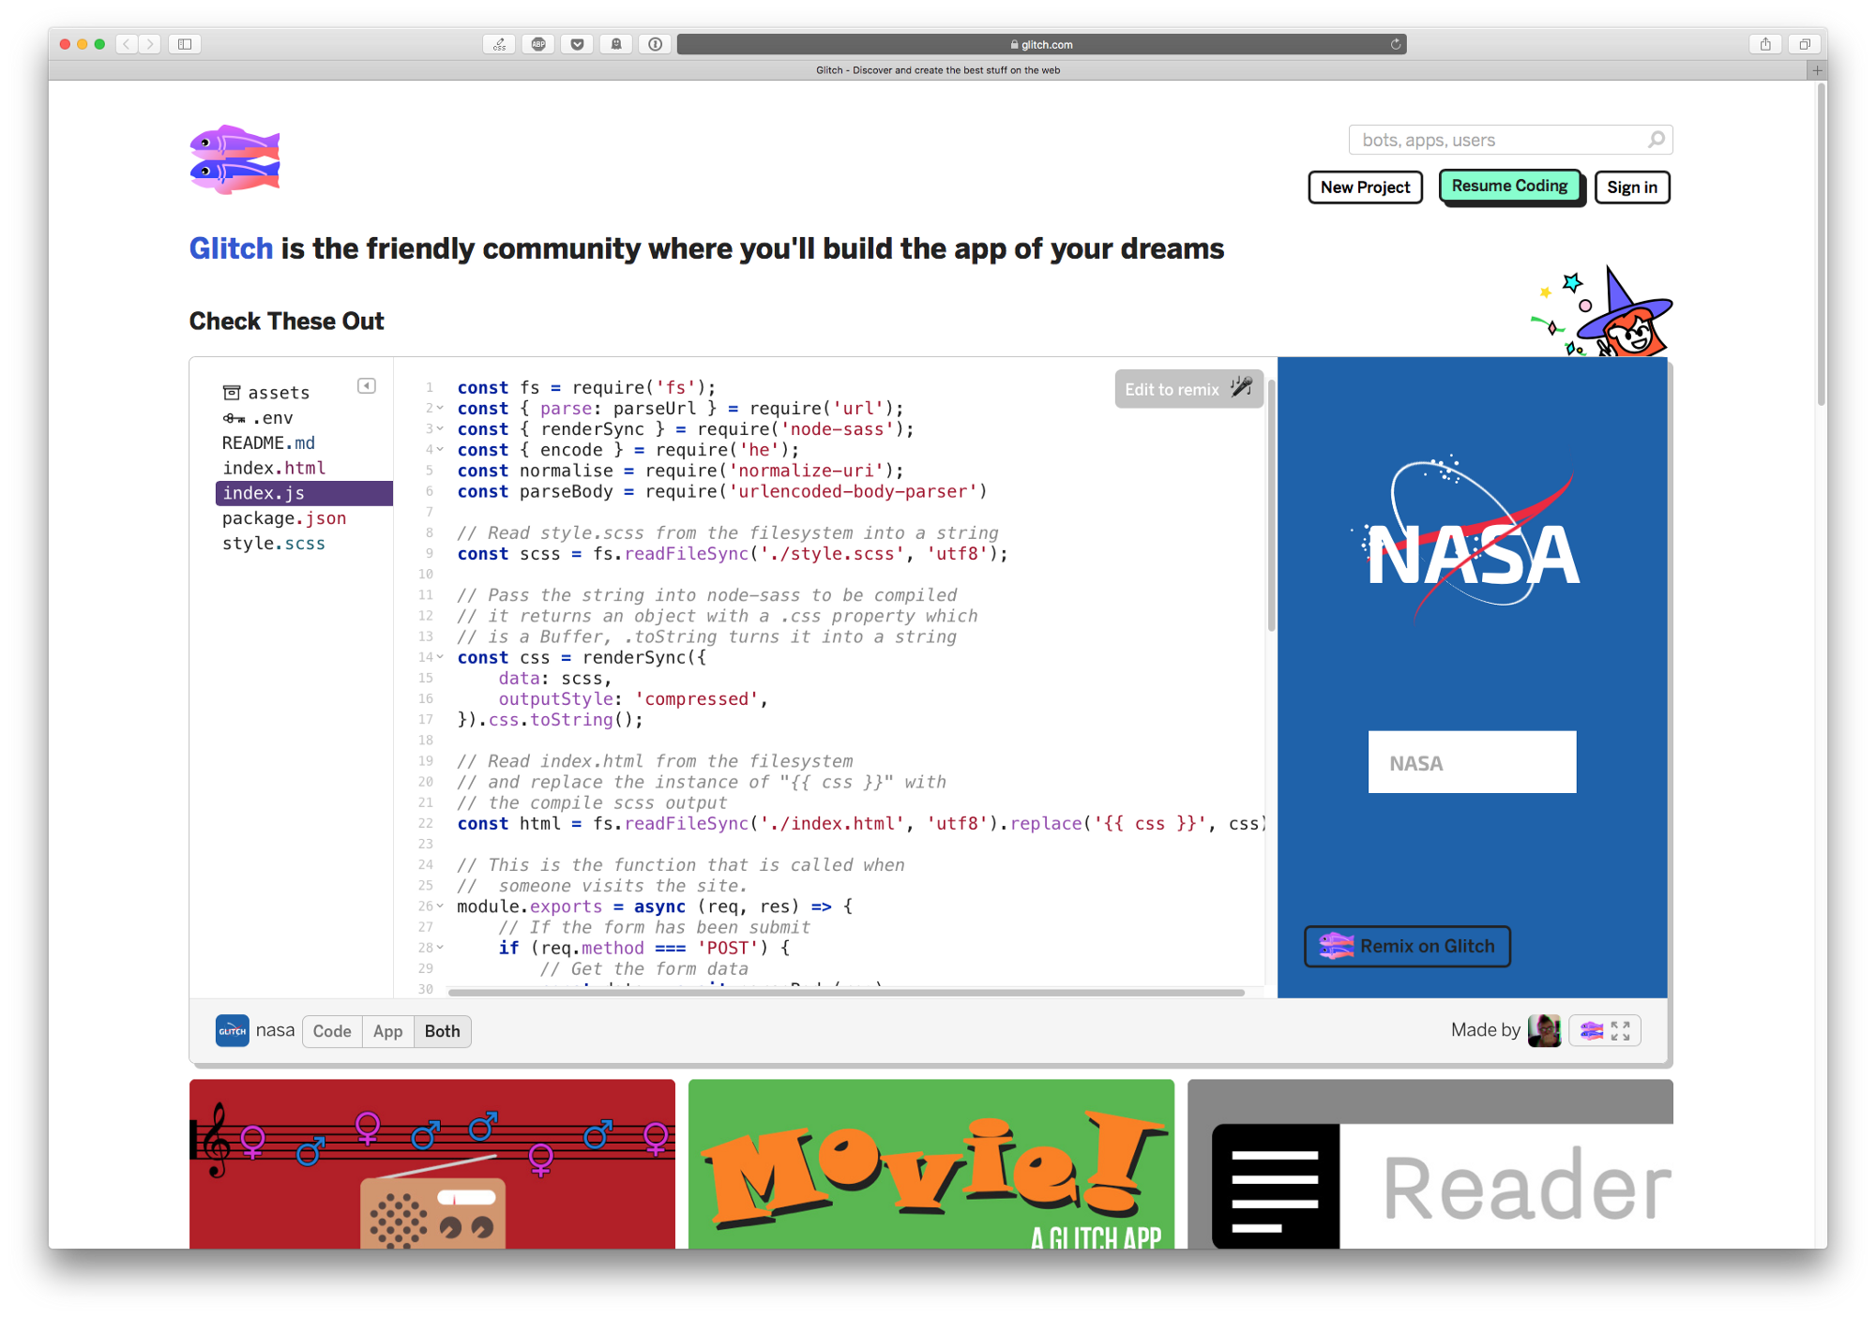The width and height of the screenshot is (1876, 1318).
Task: Collapse module.exports block at line 26
Action: point(440,906)
